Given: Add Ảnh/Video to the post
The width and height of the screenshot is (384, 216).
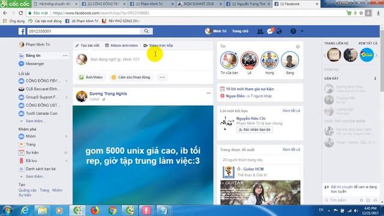Looking at the screenshot, I should point(91,77).
